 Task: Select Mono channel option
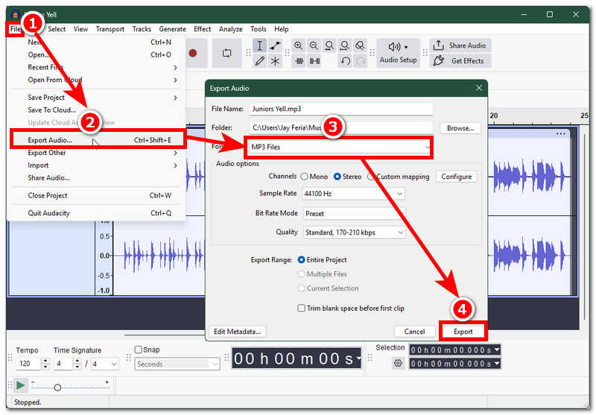click(304, 177)
